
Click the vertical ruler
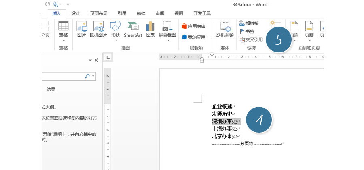point(108,119)
